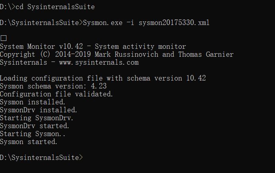Click the 'Starting Sysmon..' line

click(x=33, y=134)
